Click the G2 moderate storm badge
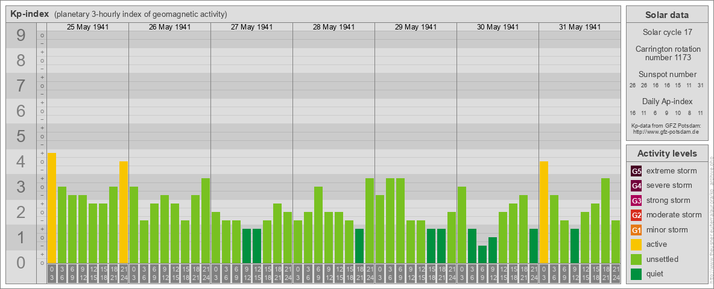The height and width of the screenshot is (289, 714). (636, 215)
